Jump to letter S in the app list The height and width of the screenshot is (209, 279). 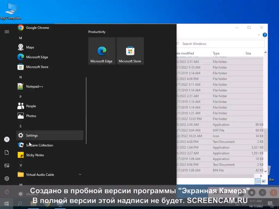tap(20, 126)
